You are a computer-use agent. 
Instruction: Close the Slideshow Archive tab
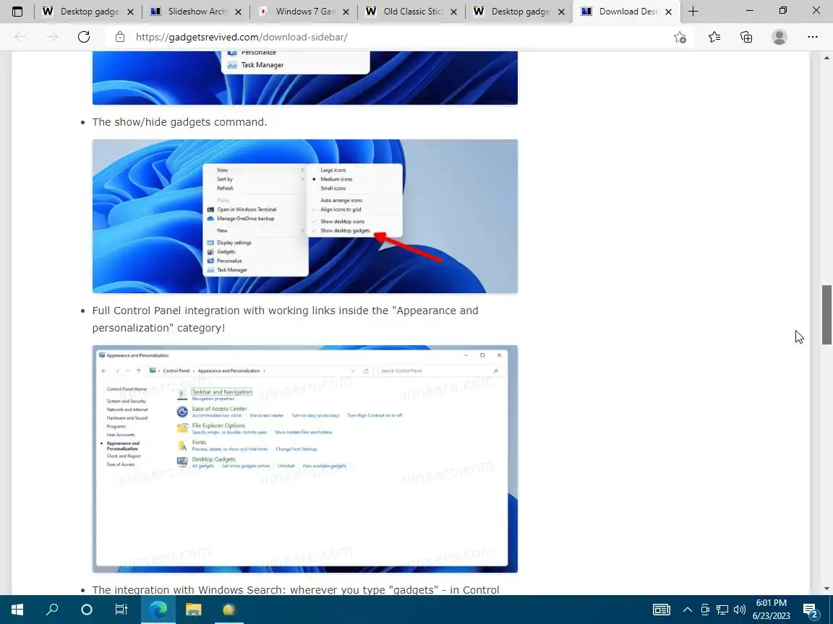[x=239, y=12]
